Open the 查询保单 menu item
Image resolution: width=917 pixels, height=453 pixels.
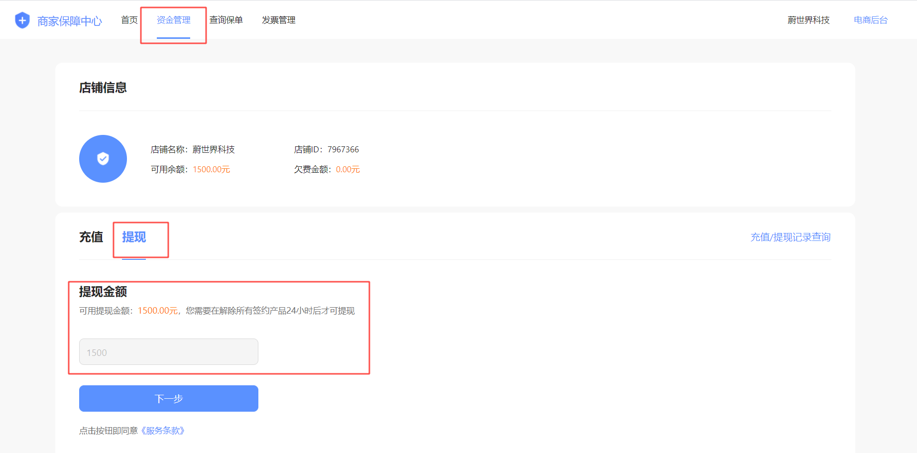[226, 20]
